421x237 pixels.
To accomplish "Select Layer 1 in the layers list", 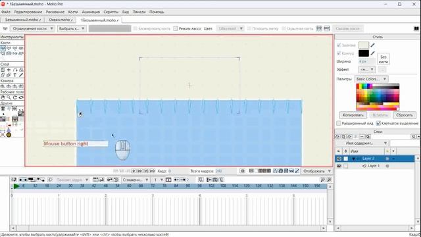I will [x=374, y=166].
